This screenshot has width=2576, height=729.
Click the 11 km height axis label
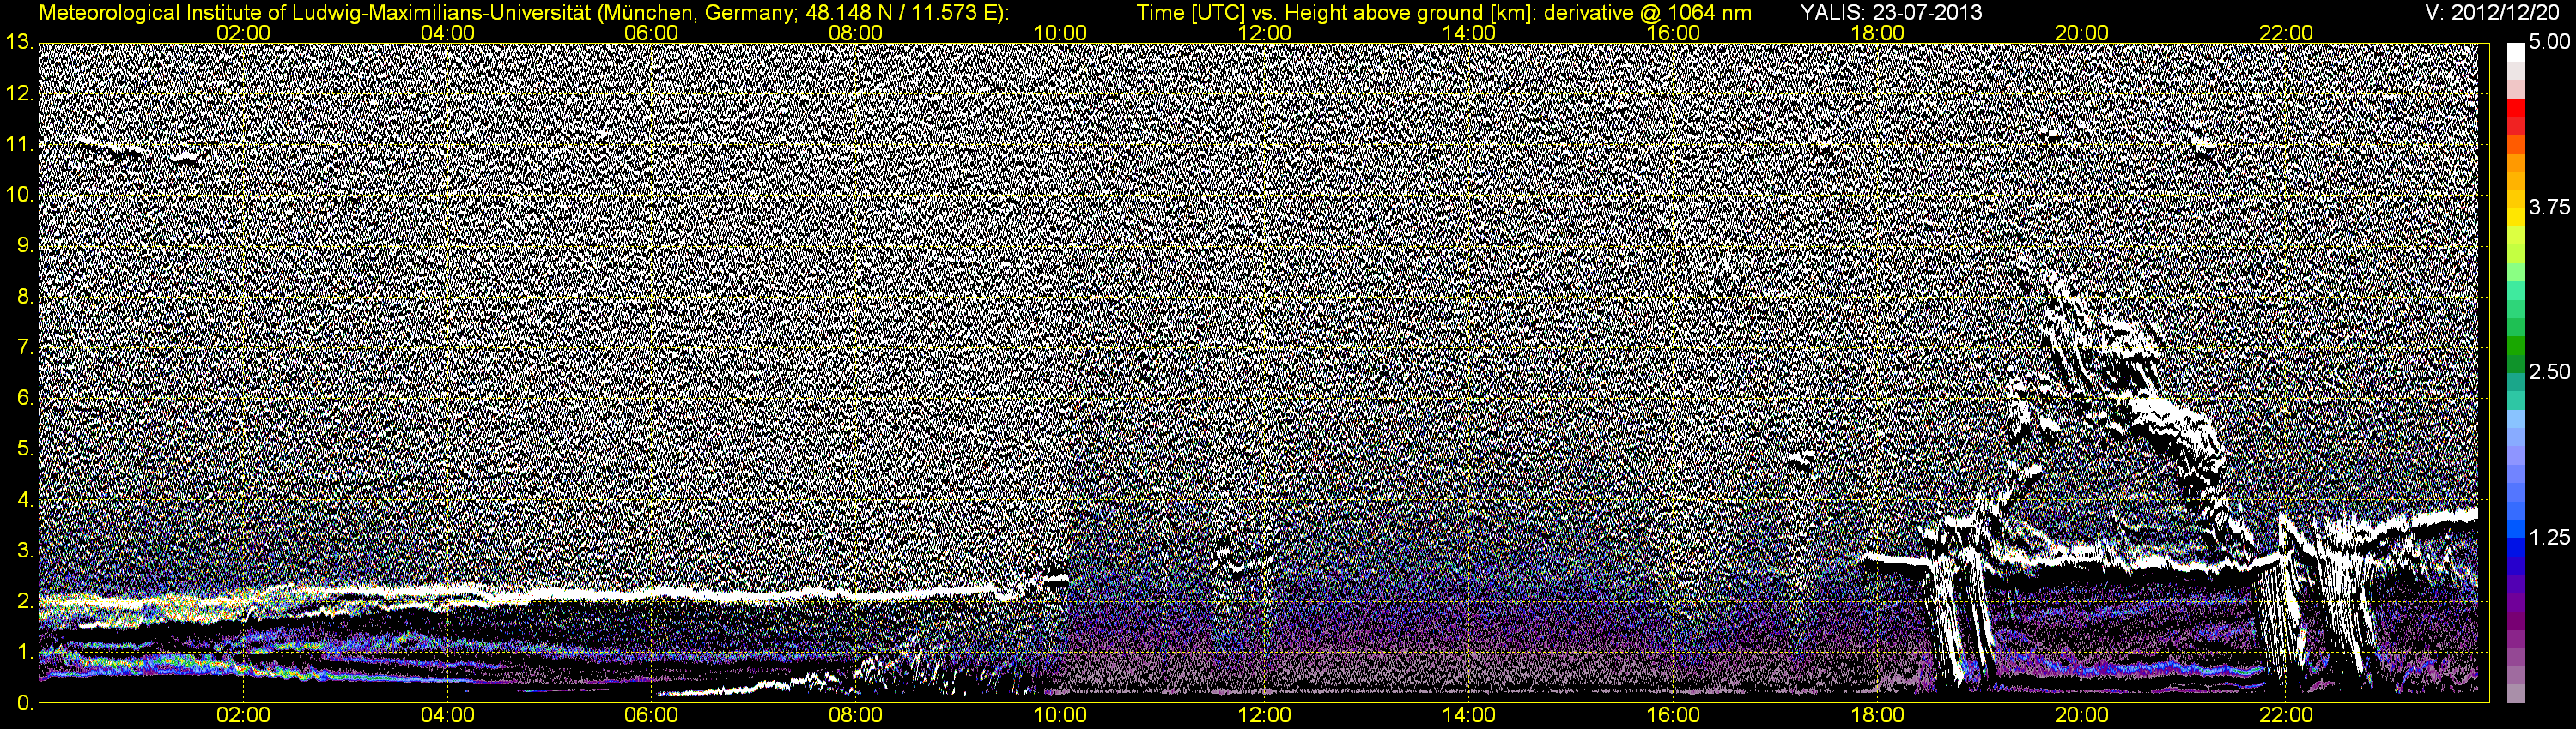19,144
